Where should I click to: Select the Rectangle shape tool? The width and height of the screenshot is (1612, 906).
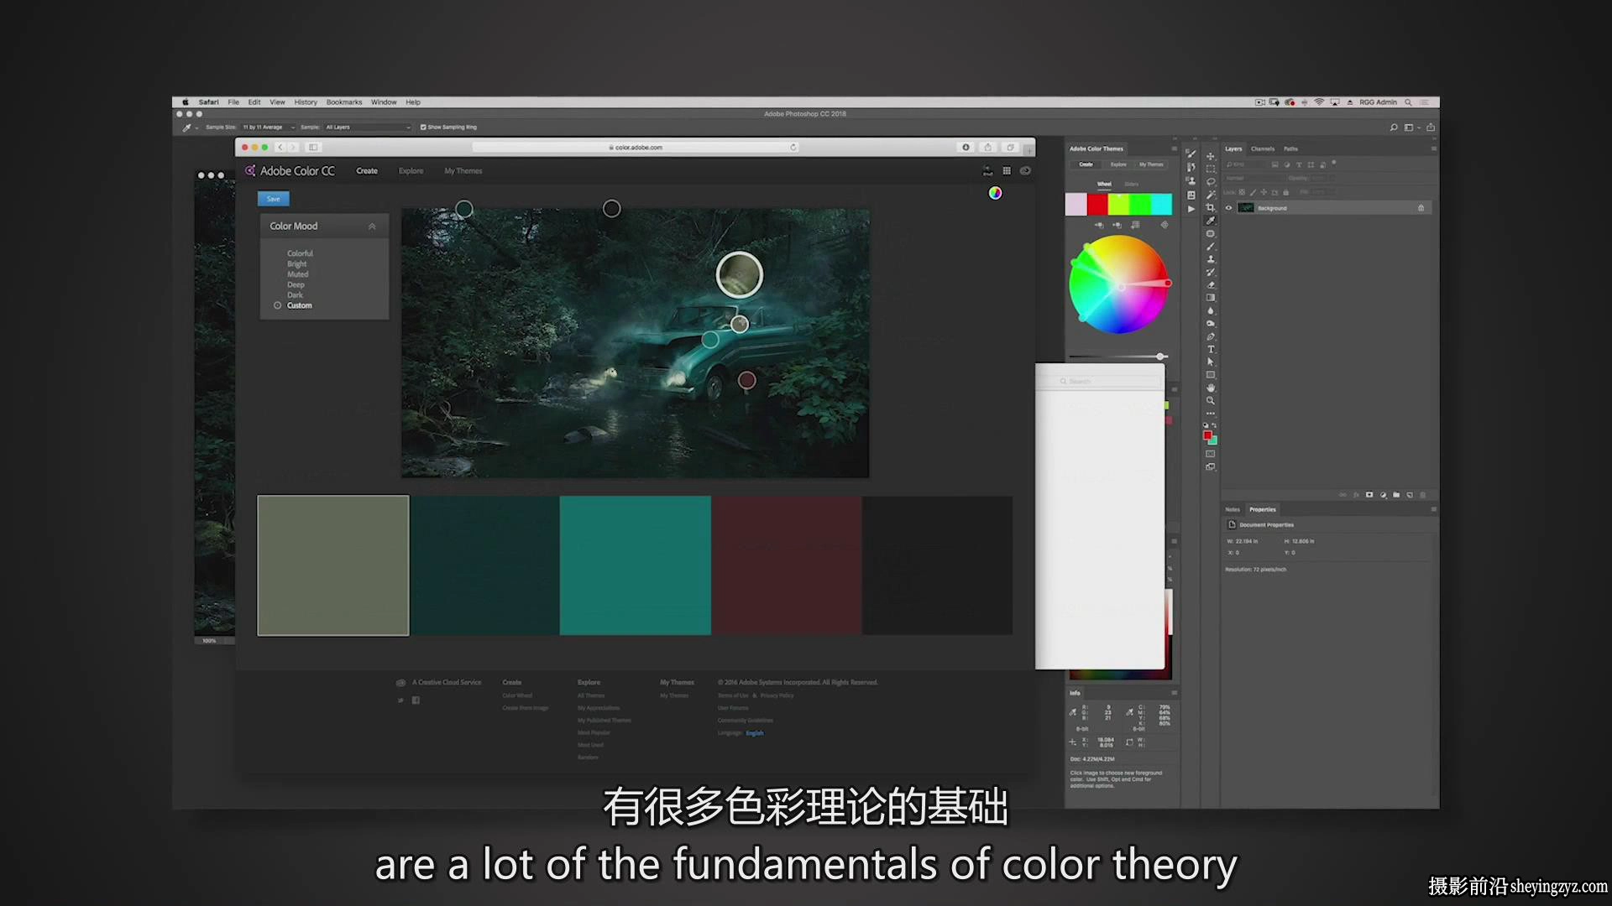[x=1211, y=375]
